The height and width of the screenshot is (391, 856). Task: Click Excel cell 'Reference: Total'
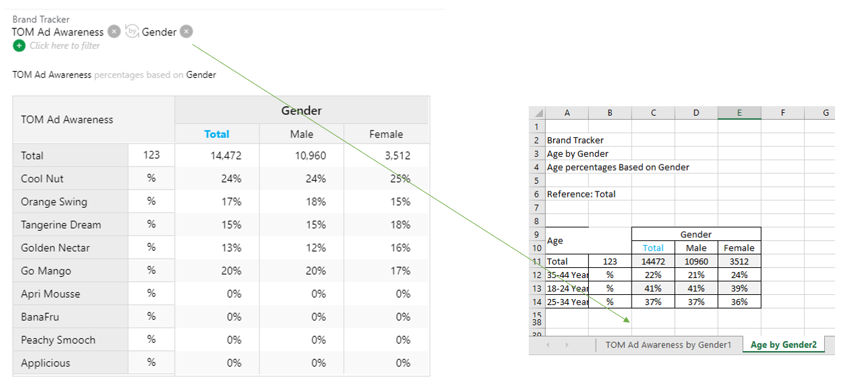(581, 194)
